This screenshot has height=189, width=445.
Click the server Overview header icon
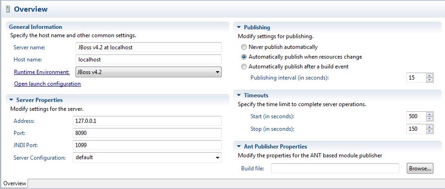7,9
